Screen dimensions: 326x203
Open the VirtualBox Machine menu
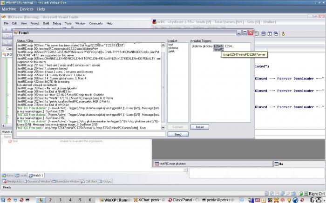tap(9, 9)
